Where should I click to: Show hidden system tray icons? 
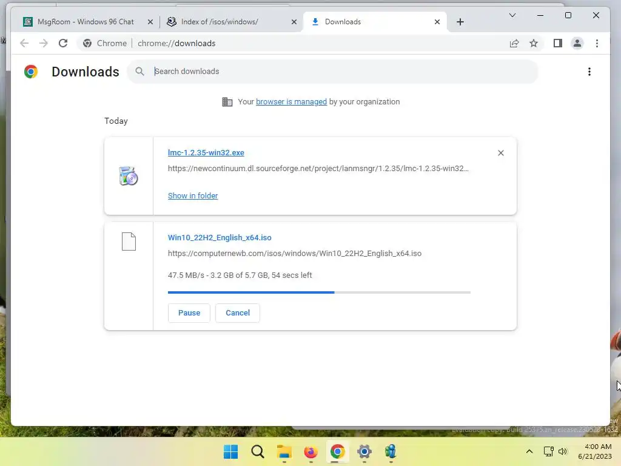pyautogui.click(x=529, y=451)
